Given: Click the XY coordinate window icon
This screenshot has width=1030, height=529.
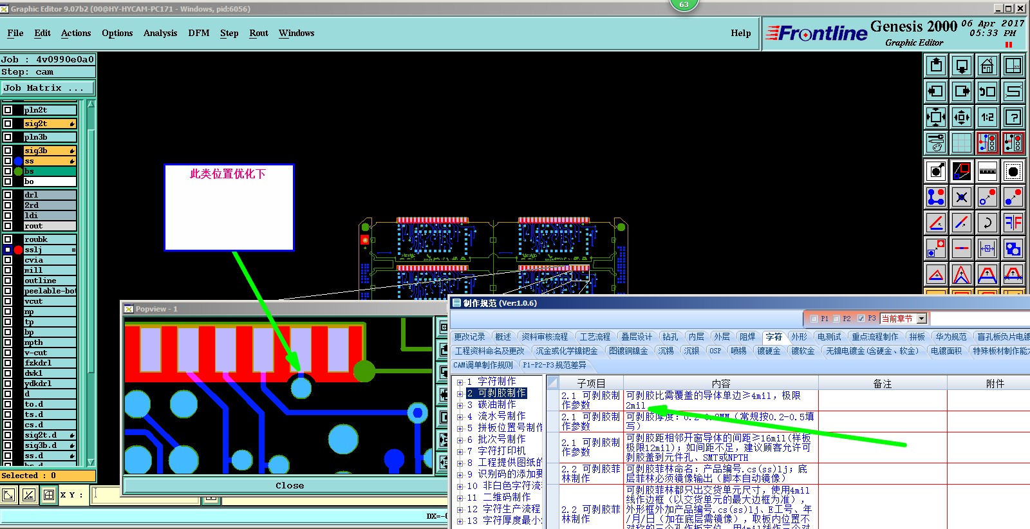Looking at the screenshot, I should pyautogui.click(x=1013, y=66).
